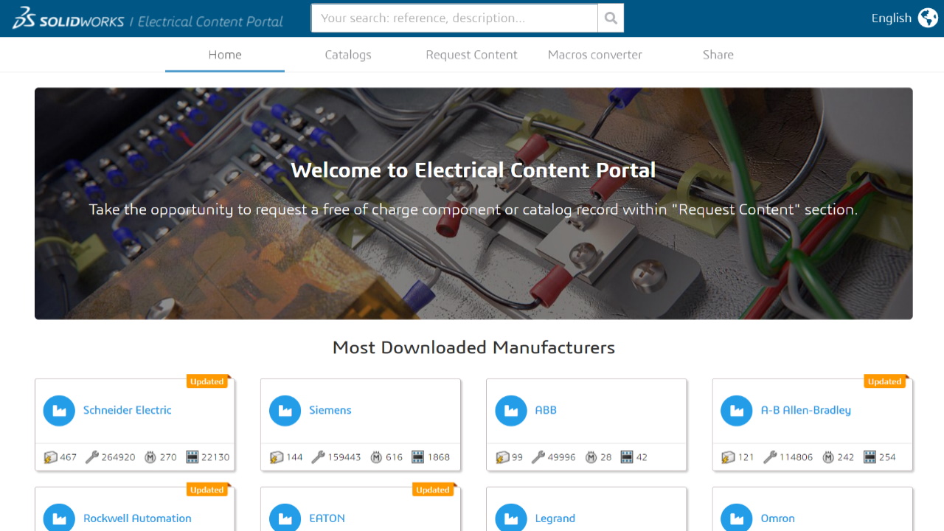
Task: Click the Legrand factory icon
Action: point(510,518)
